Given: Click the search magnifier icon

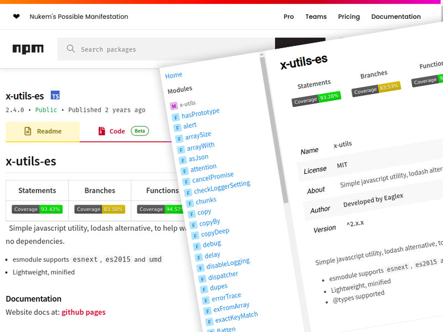Looking at the screenshot, I should click(70, 49).
